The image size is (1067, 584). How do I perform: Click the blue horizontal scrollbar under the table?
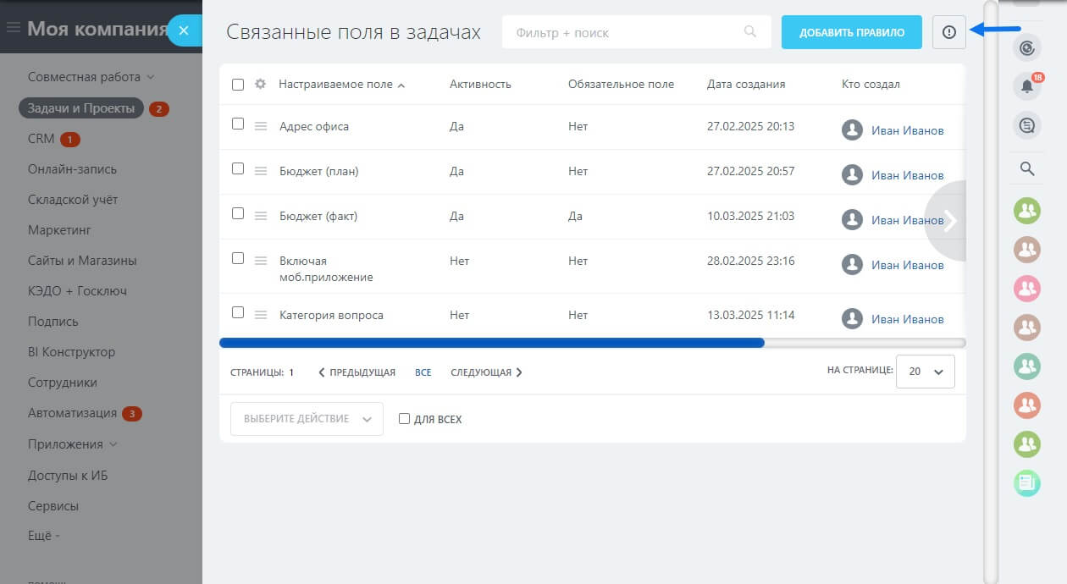click(491, 343)
